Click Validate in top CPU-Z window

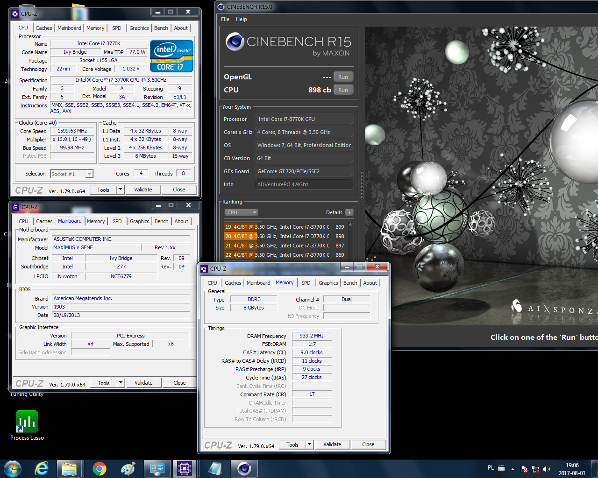coord(143,190)
